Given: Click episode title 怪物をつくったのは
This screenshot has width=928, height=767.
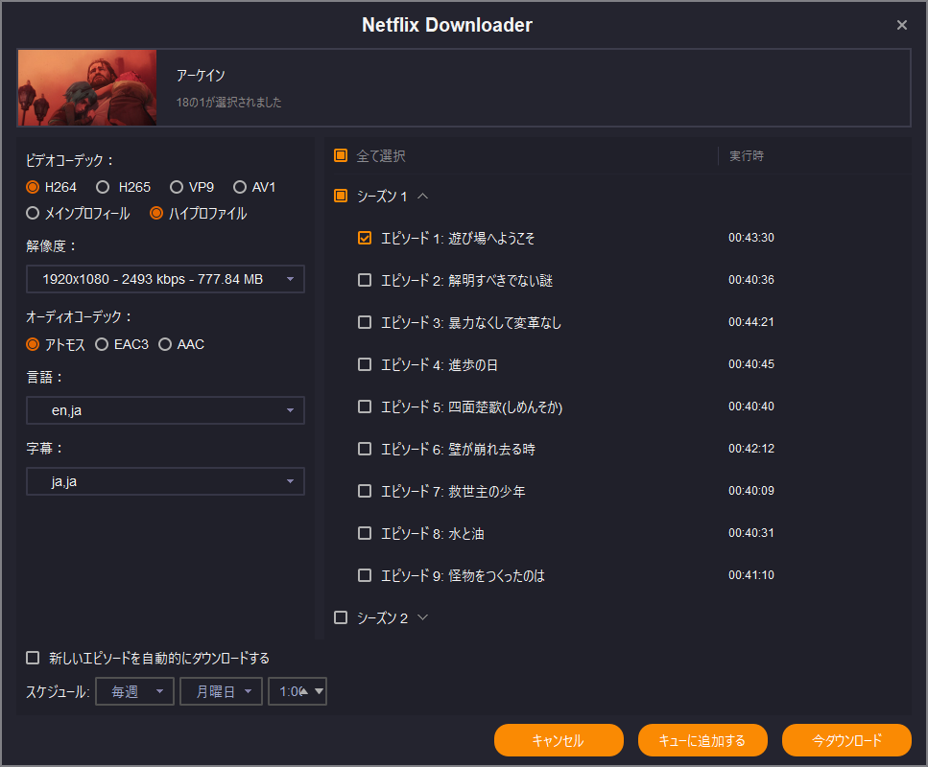Looking at the screenshot, I should pyautogui.click(x=496, y=576).
